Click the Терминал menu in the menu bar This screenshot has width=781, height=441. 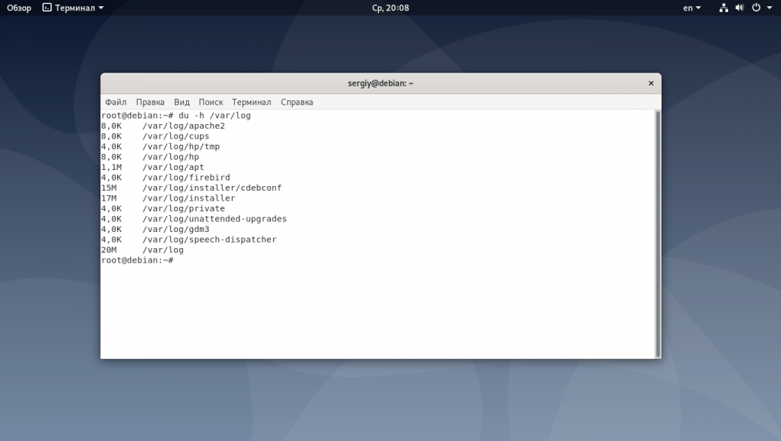click(x=251, y=102)
